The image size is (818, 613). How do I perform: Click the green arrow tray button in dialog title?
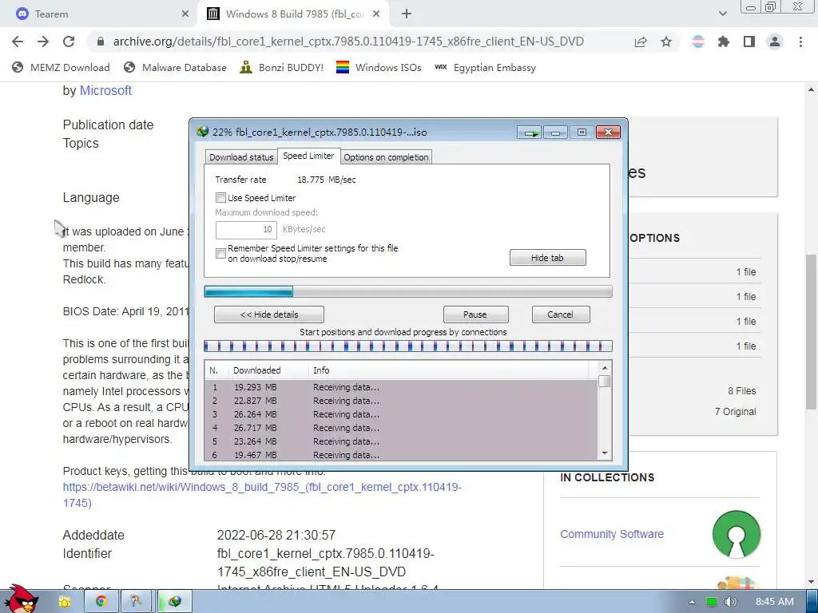click(530, 132)
